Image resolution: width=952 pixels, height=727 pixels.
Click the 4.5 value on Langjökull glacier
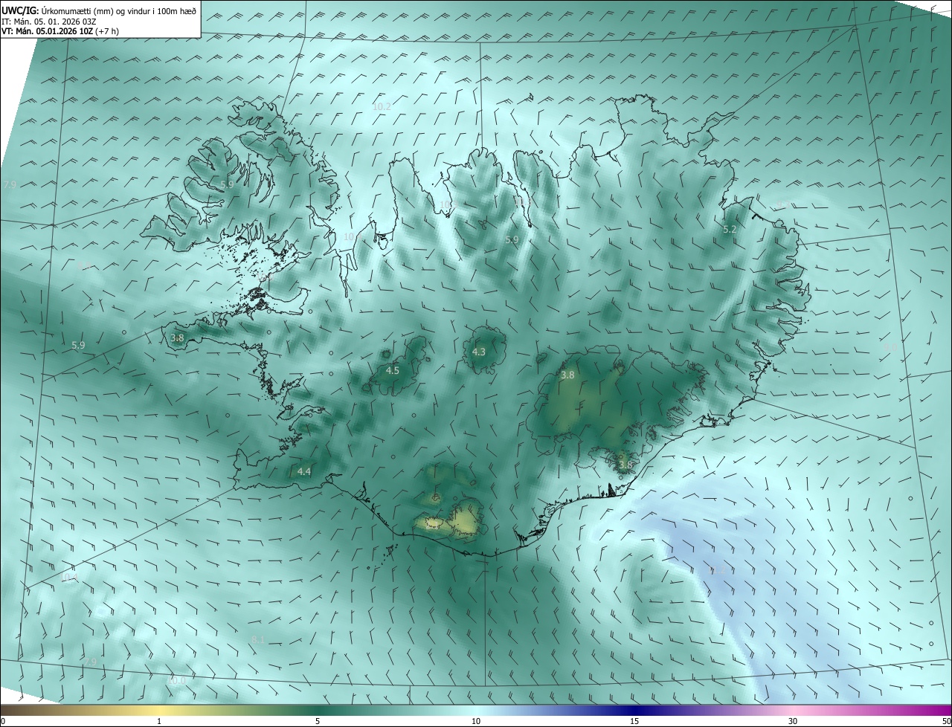click(393, 370)
